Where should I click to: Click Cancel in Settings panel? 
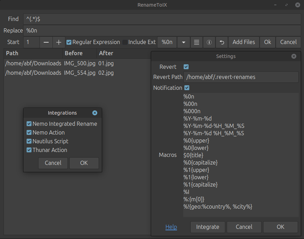point(244,227)
